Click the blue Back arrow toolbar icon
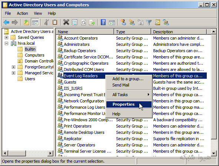This screenshot has height=166, width=219. click(6, 22)
